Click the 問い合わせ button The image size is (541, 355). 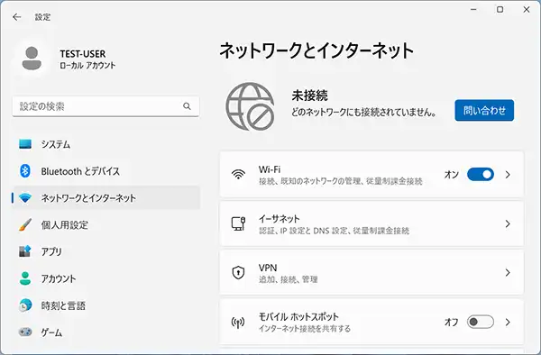point(484,110)
